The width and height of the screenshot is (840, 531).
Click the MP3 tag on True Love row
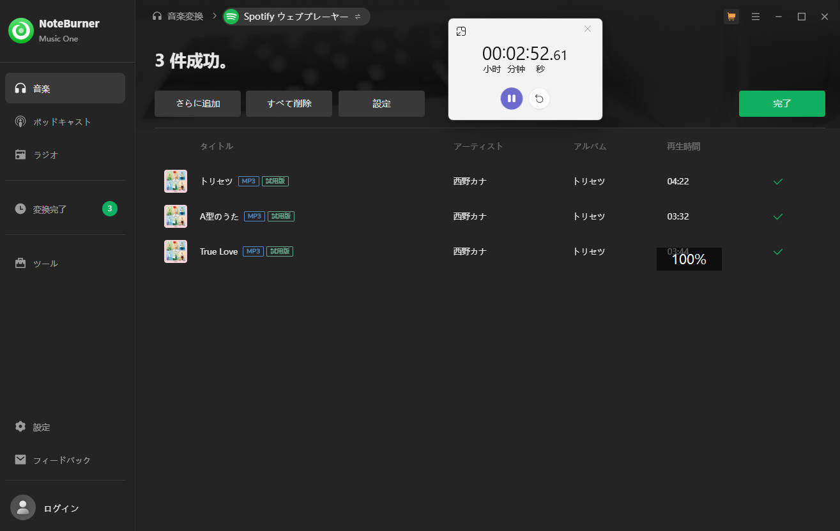(253, 251)
